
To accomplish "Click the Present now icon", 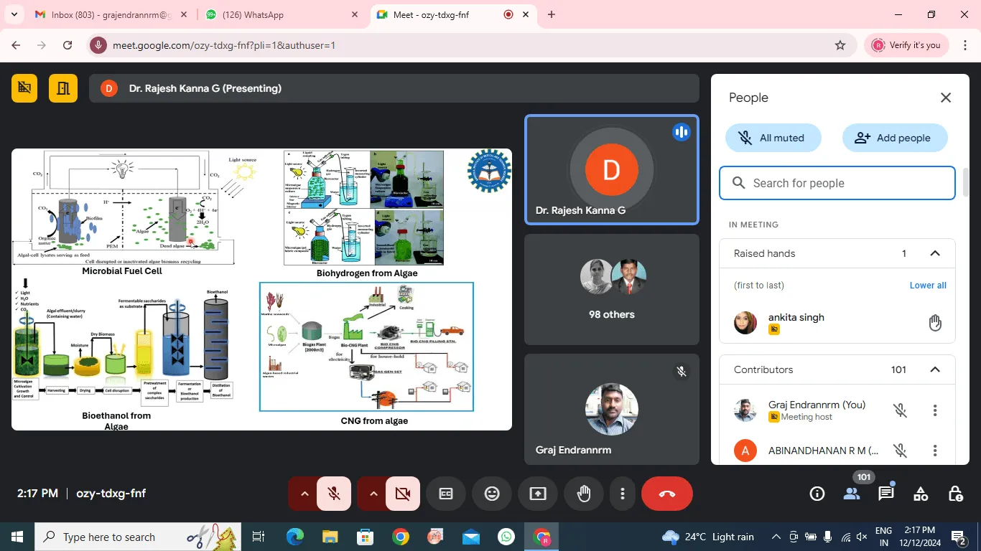I will click(538, 494).
